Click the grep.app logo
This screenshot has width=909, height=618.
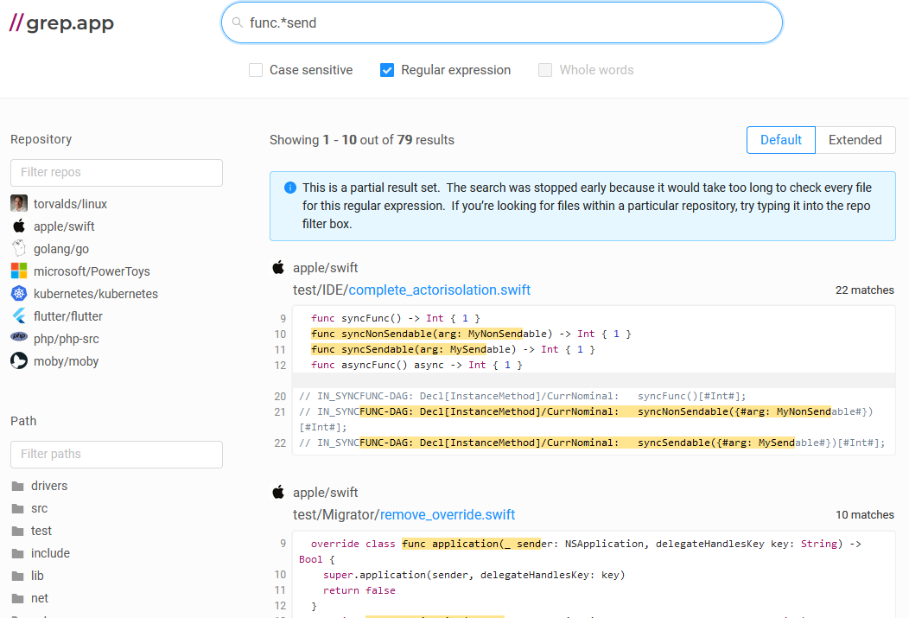61,22
